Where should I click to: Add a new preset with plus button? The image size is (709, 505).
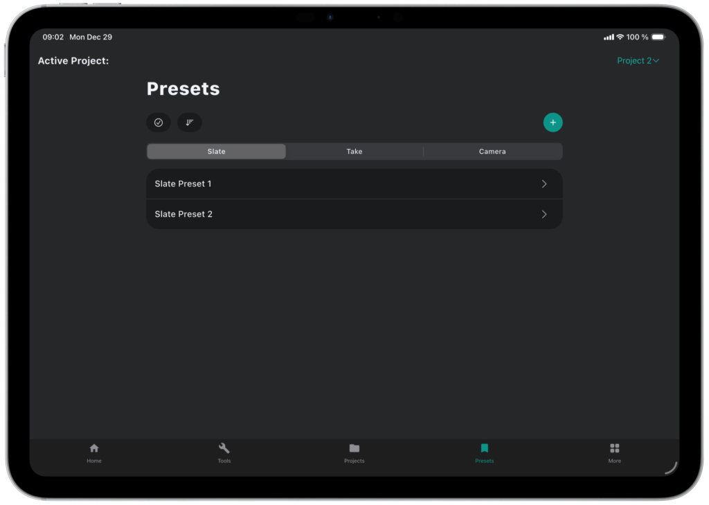tap(553, 123)
